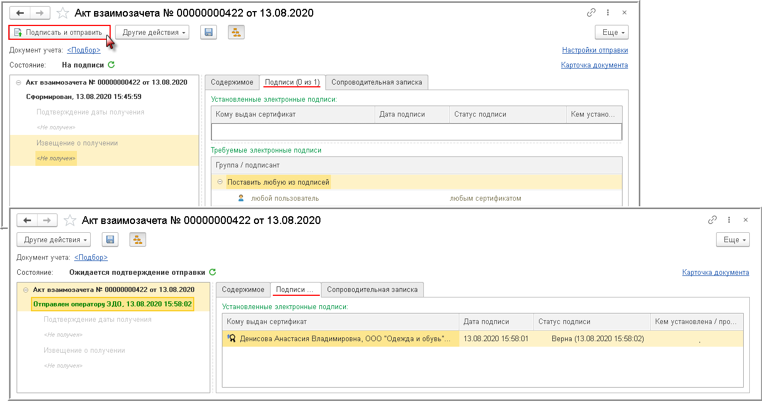Click save diskette icon in upper window
Viewport: 762px width, 402px height.
point(209,33)
